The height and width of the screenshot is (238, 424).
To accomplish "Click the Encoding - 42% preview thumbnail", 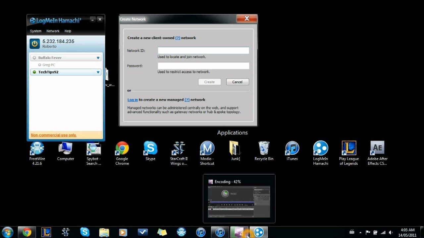I will coord(239,202).
